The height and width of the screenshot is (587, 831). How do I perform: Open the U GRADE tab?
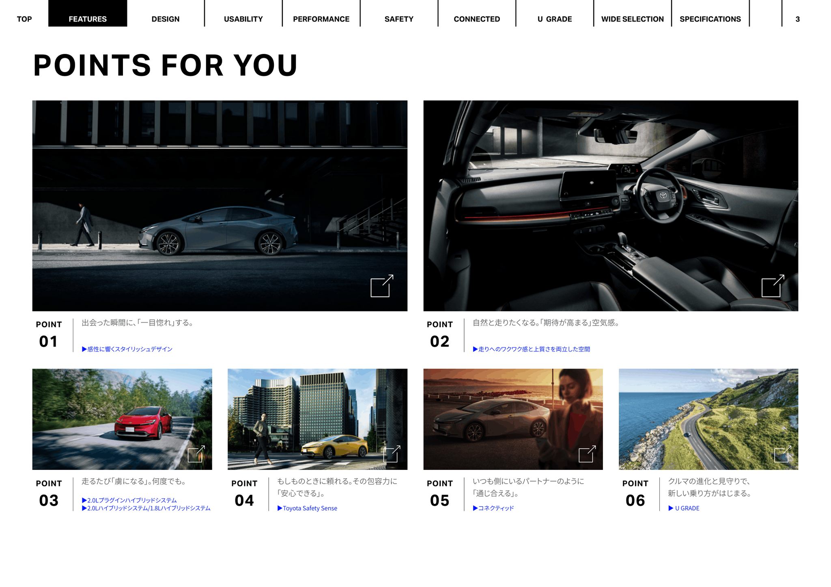(x=555, y=19)
